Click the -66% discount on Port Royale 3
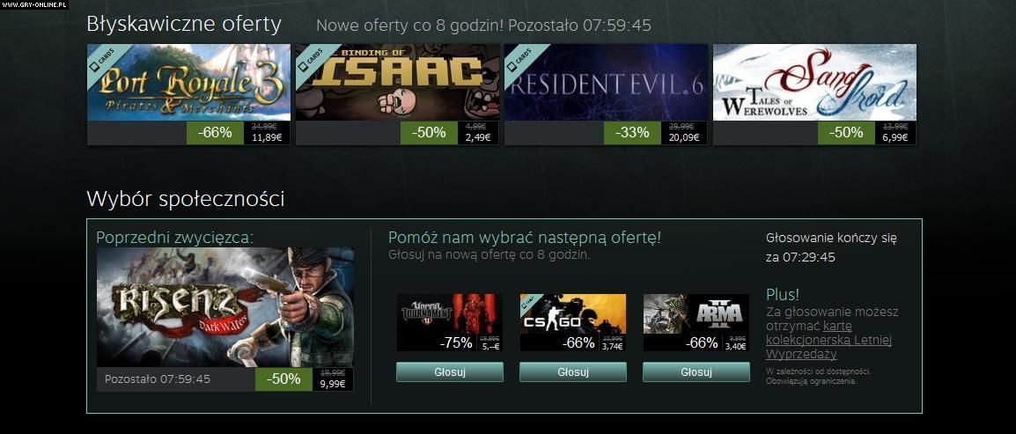The image size is (1016, 434). [x=215, y=133]
